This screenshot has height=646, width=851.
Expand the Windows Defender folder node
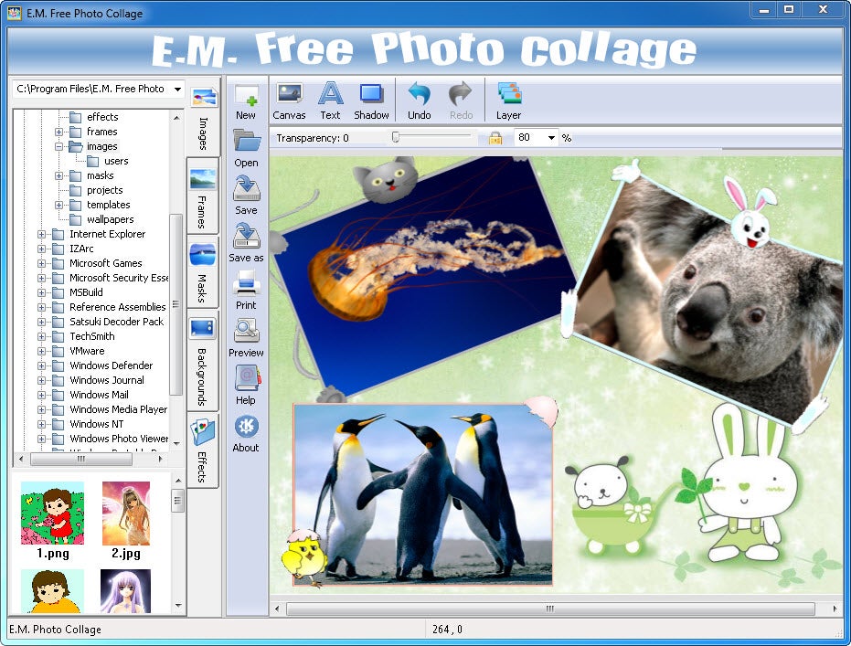[x=41, y=365]
